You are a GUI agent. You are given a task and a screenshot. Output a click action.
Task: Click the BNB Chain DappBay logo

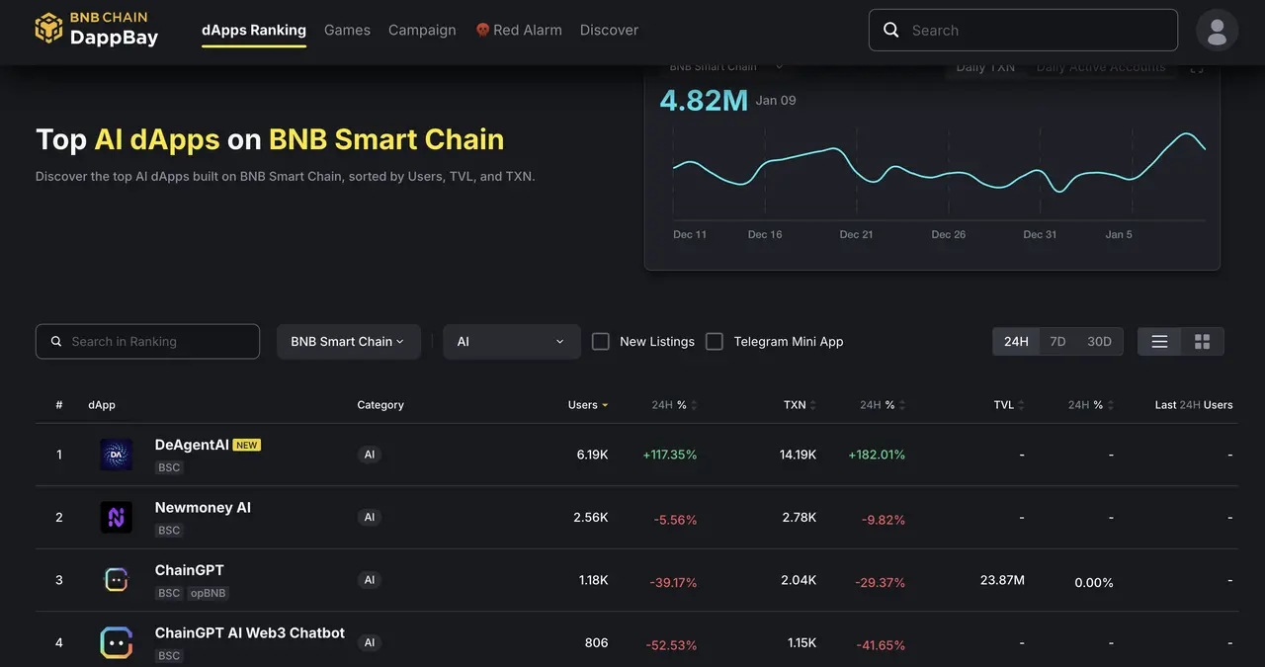(x=96, y=30)
